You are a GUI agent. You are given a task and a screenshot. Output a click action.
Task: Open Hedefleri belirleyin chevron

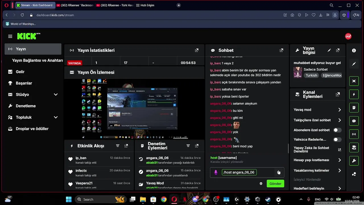[x=340, y=188]
